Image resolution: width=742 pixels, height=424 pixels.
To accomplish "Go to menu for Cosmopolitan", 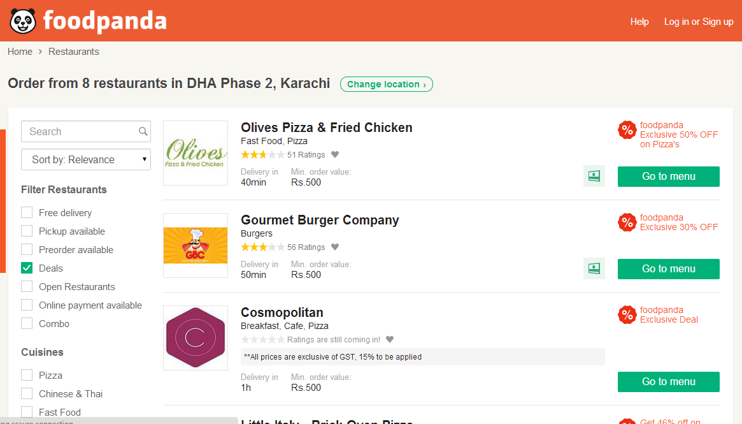I will point(668,382).
